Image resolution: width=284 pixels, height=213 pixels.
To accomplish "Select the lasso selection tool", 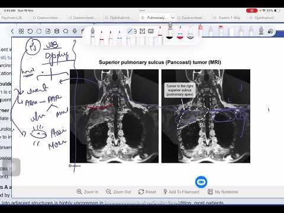I will click(x=66, y=31).
